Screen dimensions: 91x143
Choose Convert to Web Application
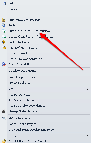click(x=25, y=59)
